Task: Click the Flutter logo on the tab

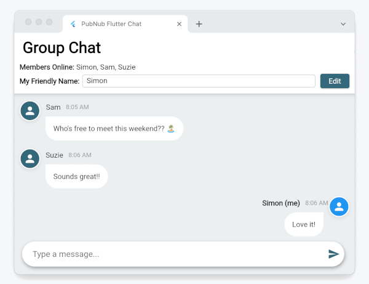Action: pyautogui.click(x=73, y=24)
